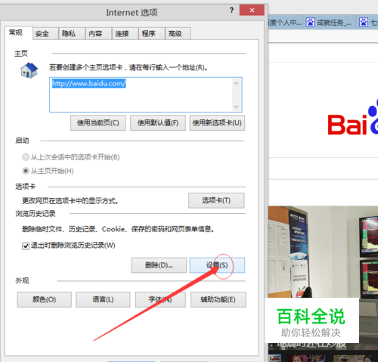Select the 程序 tab
This screenshot has width=378, height=362.
152,33
